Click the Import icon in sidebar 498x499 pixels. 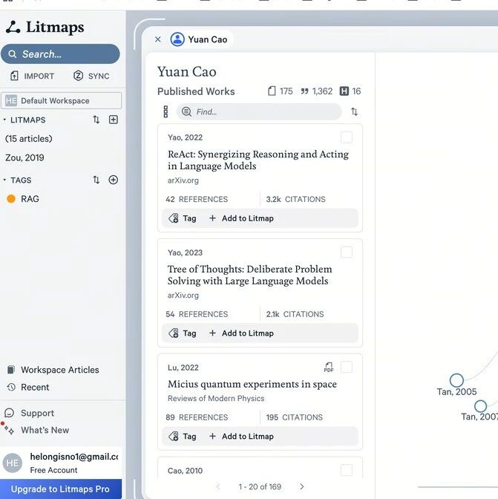click(15, 76)
